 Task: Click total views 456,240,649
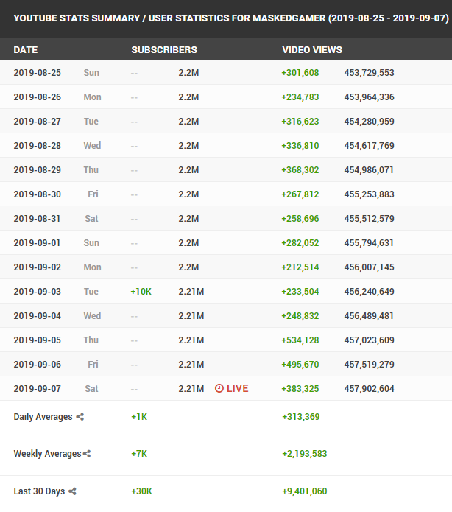pos(369,292)
